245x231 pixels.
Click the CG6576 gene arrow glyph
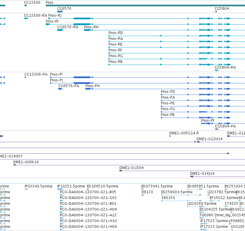[x=60, y=12]
